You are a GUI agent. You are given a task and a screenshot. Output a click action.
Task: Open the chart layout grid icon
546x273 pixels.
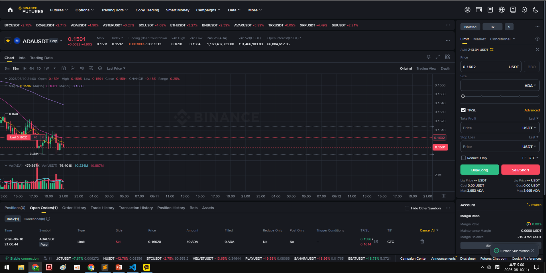pos(447,57)
